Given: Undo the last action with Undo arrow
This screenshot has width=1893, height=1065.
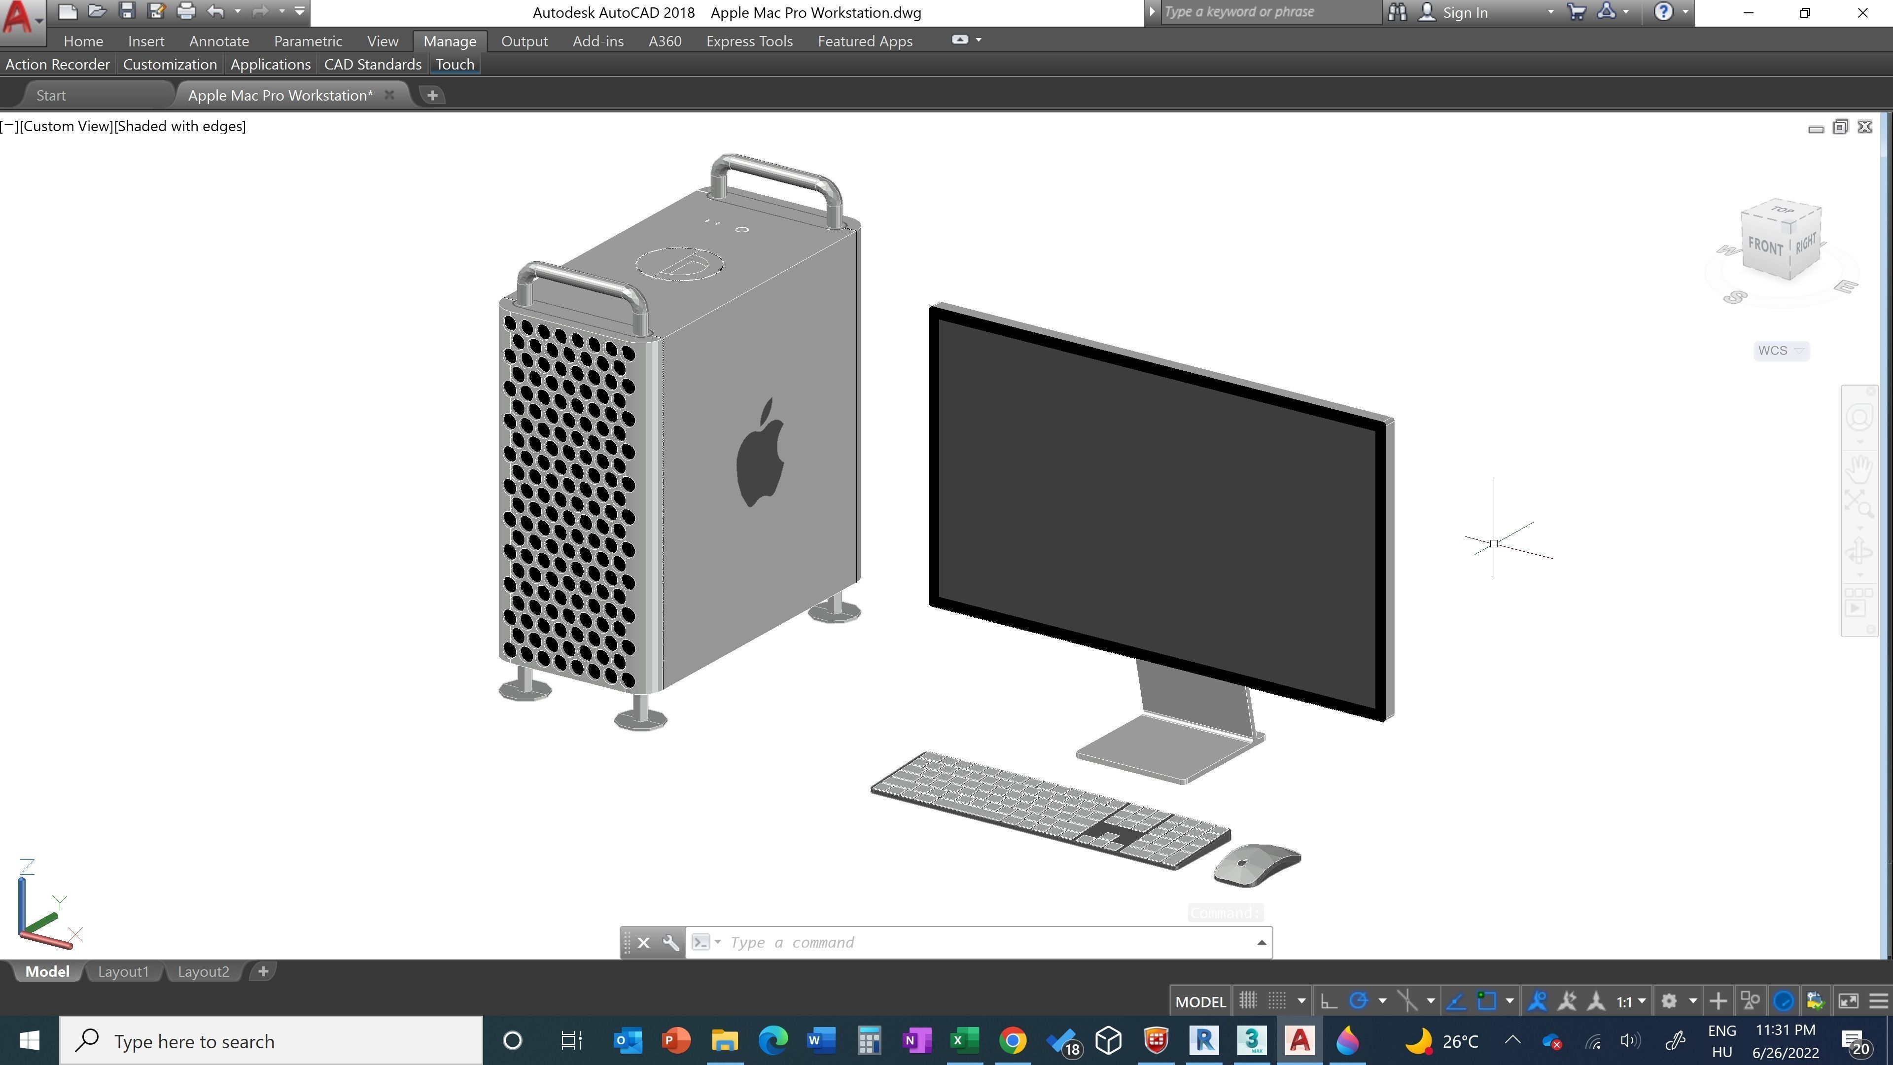Looking at the screenshot, I should coord(215,12).
